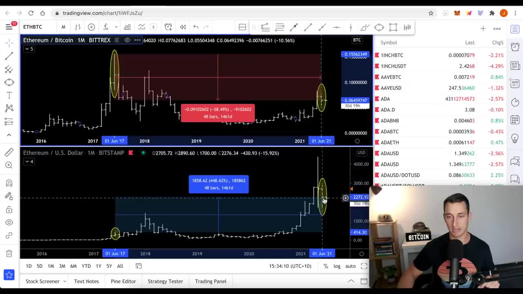Remove all drawings with trash icon
Image resolution: width=523 pixels, height=294 pixels.
(x=9, y=254)
